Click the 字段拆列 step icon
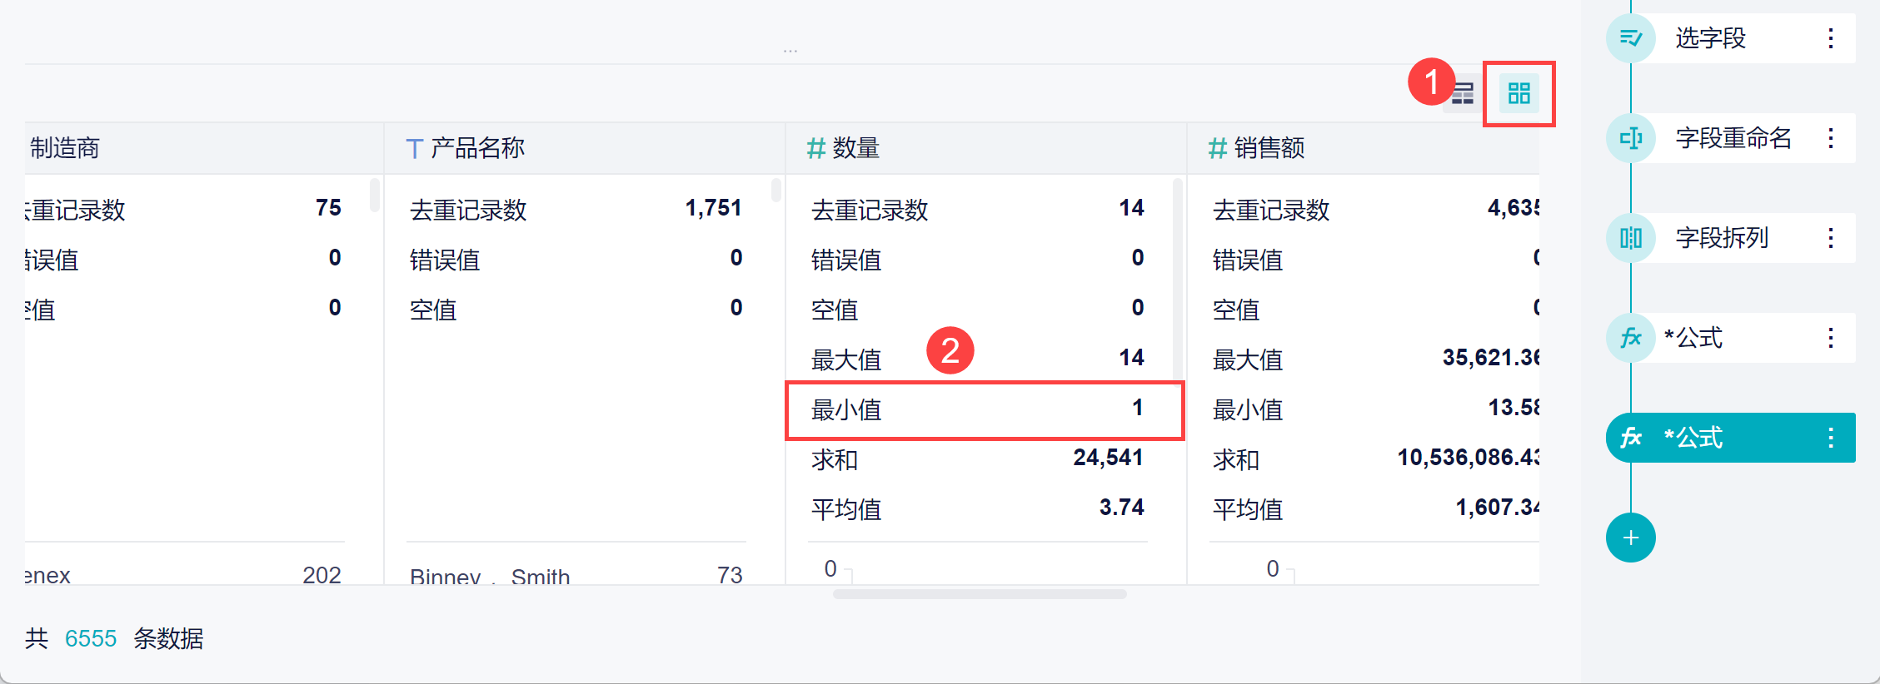The width and height of the screenshot is (1880, 684). pos(1630,238)
